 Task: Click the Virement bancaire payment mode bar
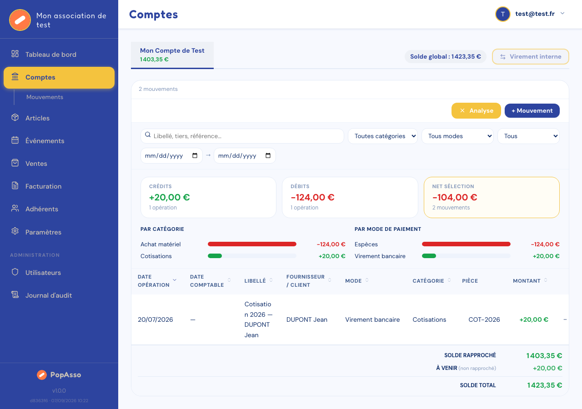click(429, 256)
